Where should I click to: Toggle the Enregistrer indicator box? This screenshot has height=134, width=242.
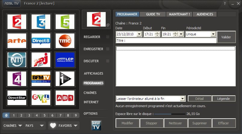108,49
